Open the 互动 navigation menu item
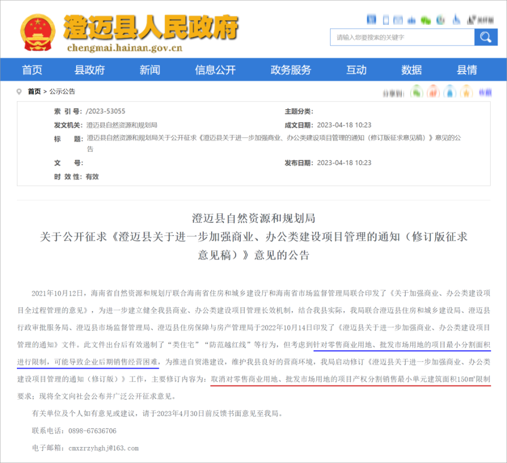Screen dimensions: 507x463 tap(356, 70)
